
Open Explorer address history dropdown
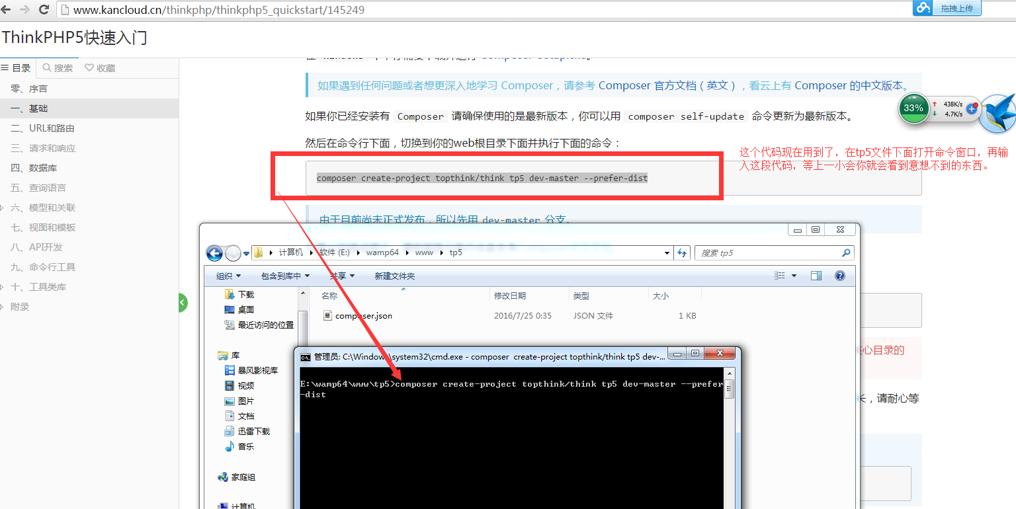[x=667, y=253]
